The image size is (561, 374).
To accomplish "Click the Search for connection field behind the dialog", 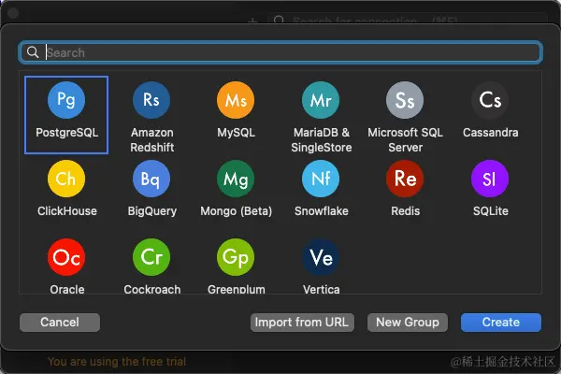I will (407, 20).
